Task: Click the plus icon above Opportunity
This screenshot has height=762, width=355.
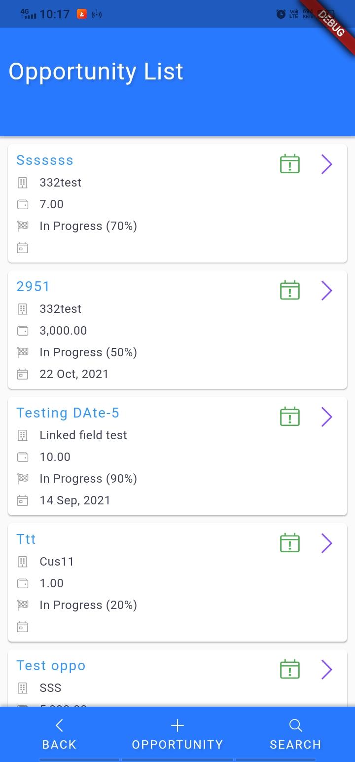Action: pyautogui.click(x=177, y=725)
